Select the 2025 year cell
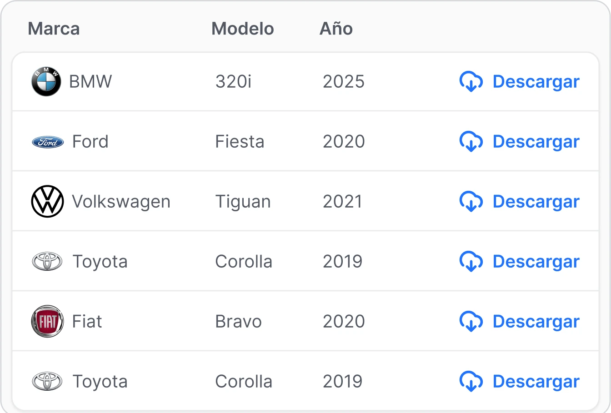 pyautogui.click(x=344, y=82)
